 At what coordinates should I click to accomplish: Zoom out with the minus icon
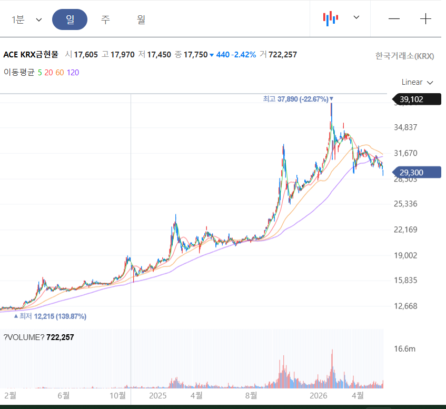tap(394, 19)
